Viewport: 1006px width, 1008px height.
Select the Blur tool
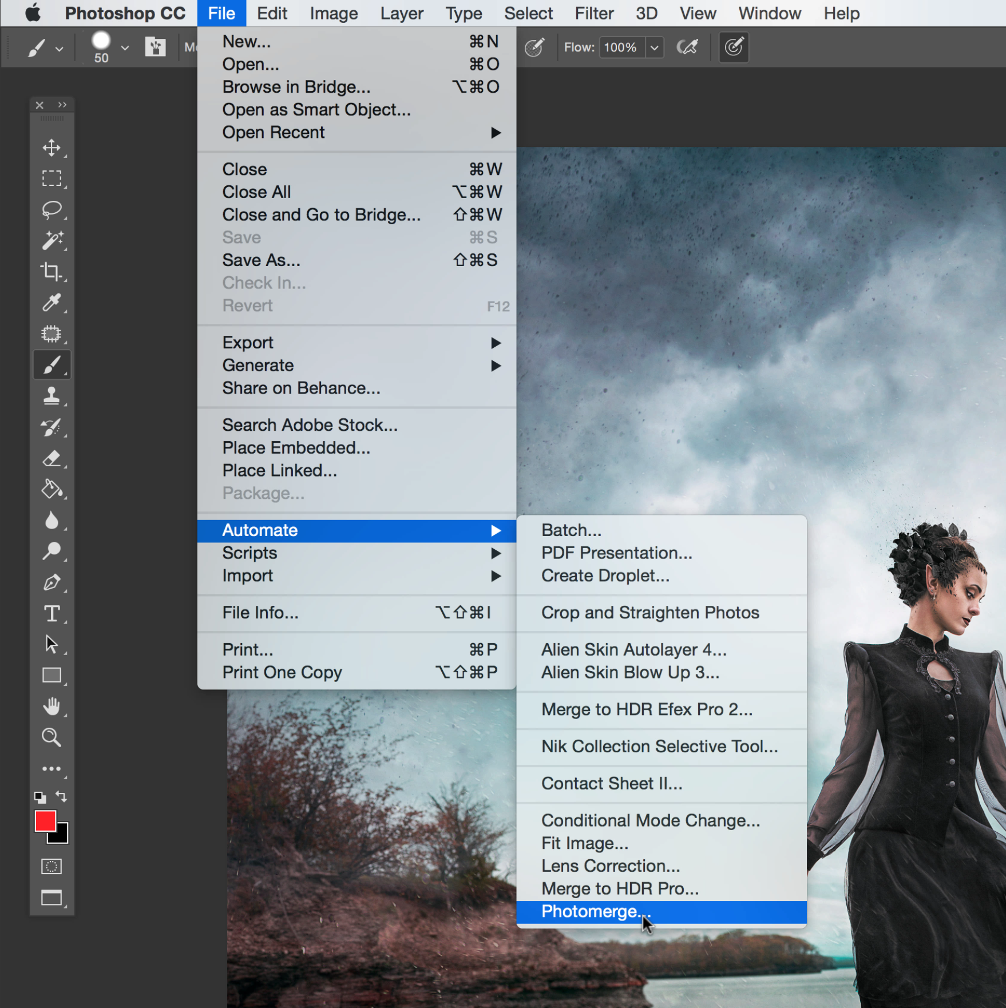[x=52, y=520]
